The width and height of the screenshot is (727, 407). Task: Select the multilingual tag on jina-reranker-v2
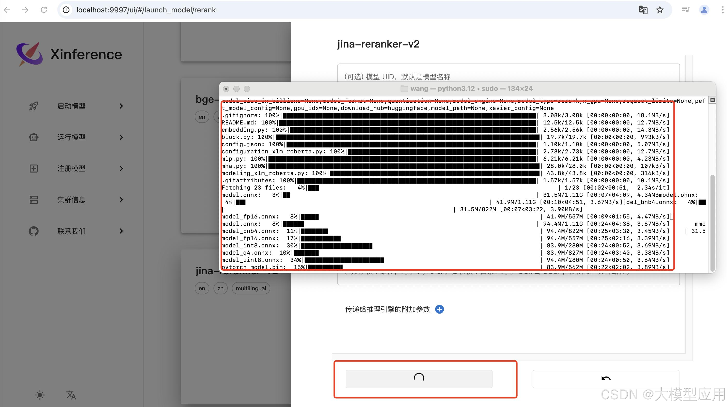[251, 288]
